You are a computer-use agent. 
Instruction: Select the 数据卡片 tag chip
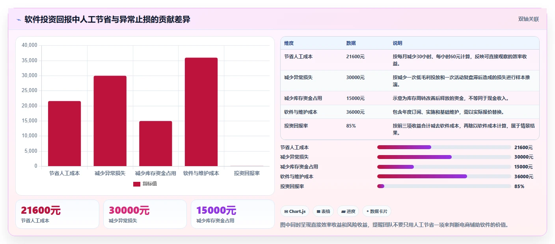click(377, 211)
